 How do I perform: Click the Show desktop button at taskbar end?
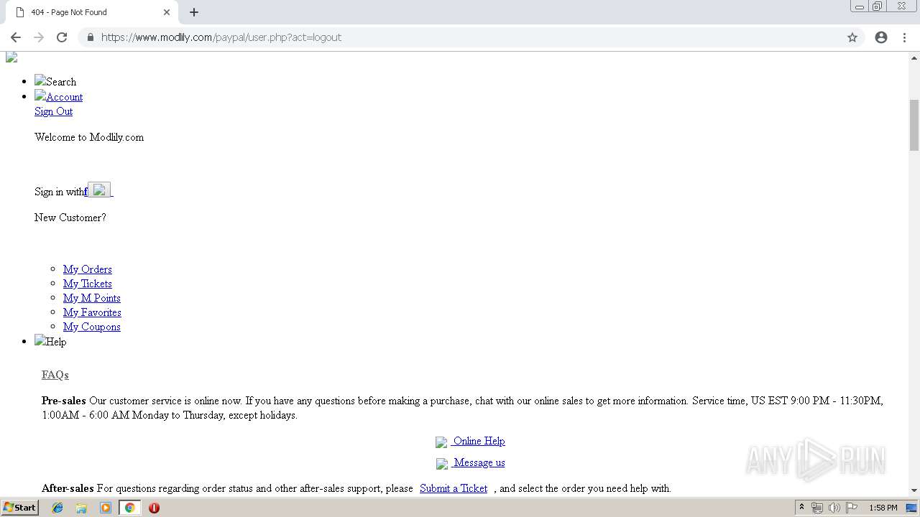click(x=912, y=508)
